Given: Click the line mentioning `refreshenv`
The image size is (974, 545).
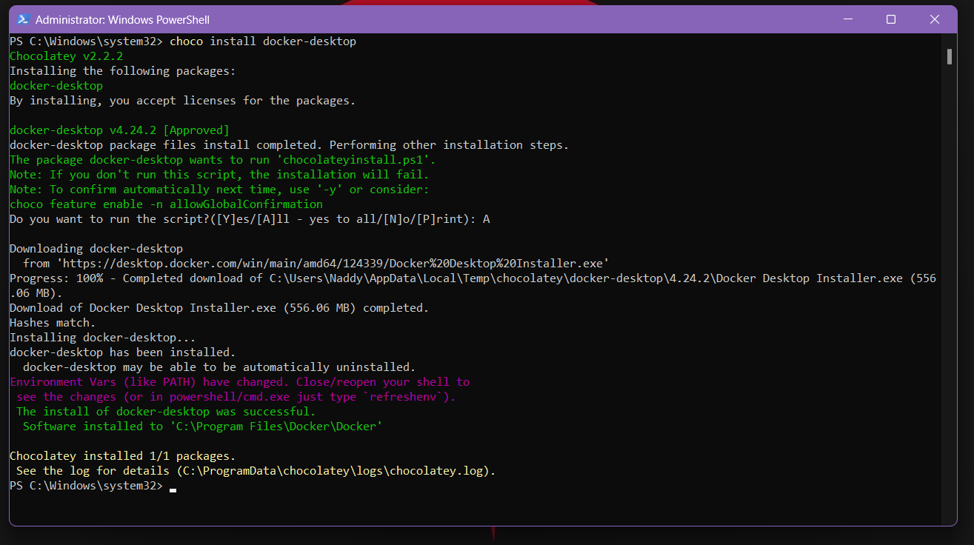Looking at the screenshot, I should (236, 397).
